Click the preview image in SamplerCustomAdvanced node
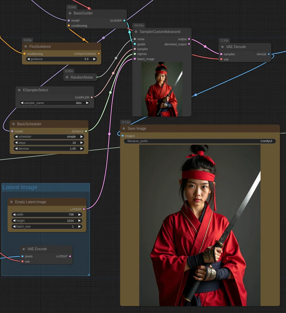Image resolution: width=286 pixels, height=313 pixels. click(162, 89)
